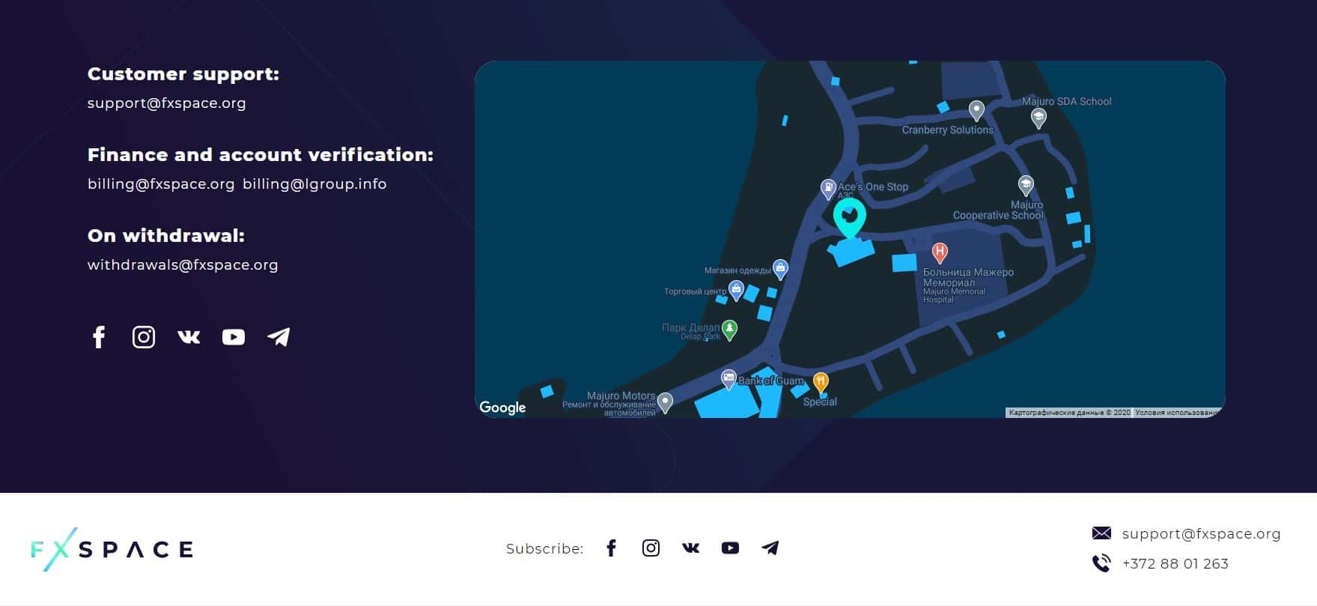Click the envelope icon in footer
This screenshot has width=1317, height=606.
coord(1101,533)
